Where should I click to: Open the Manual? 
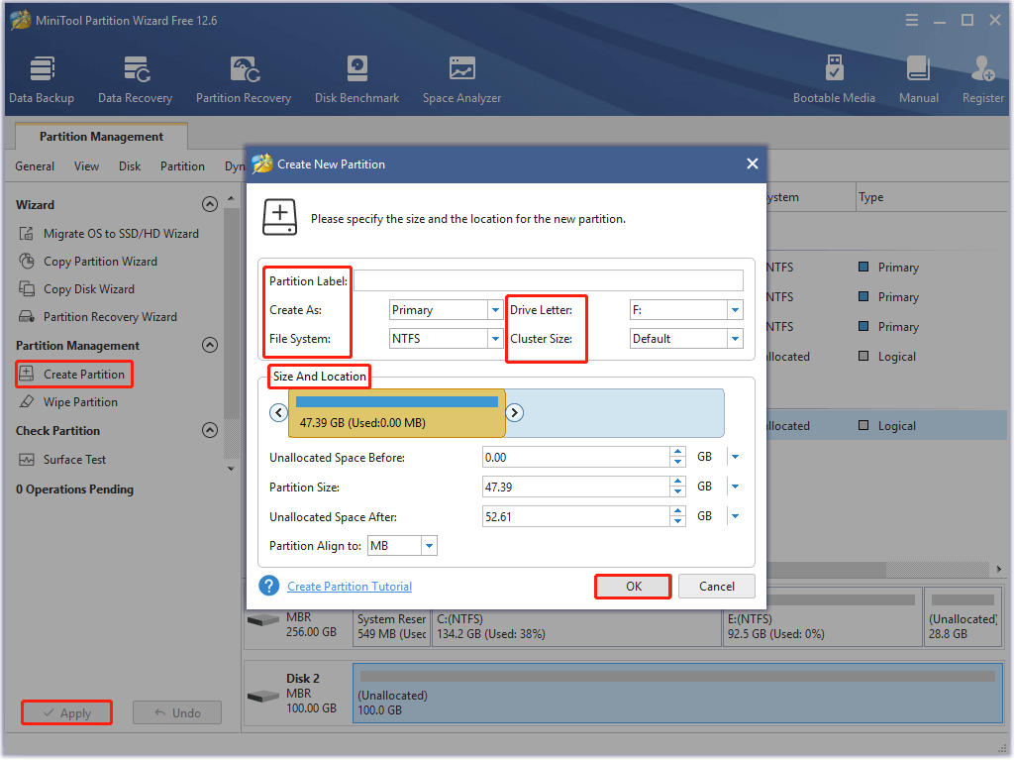pyautogui.click(x=918, y=77)
